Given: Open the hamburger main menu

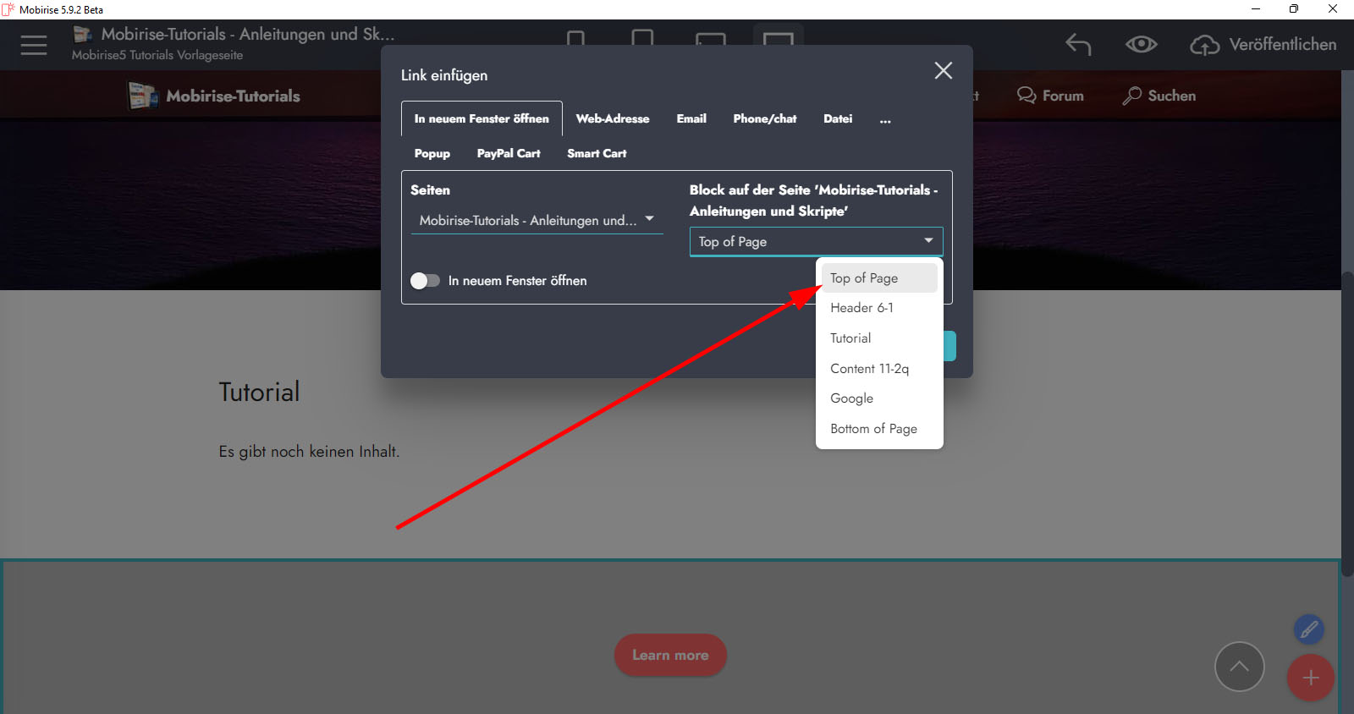Looking at the screenshot, I should 34,45.
